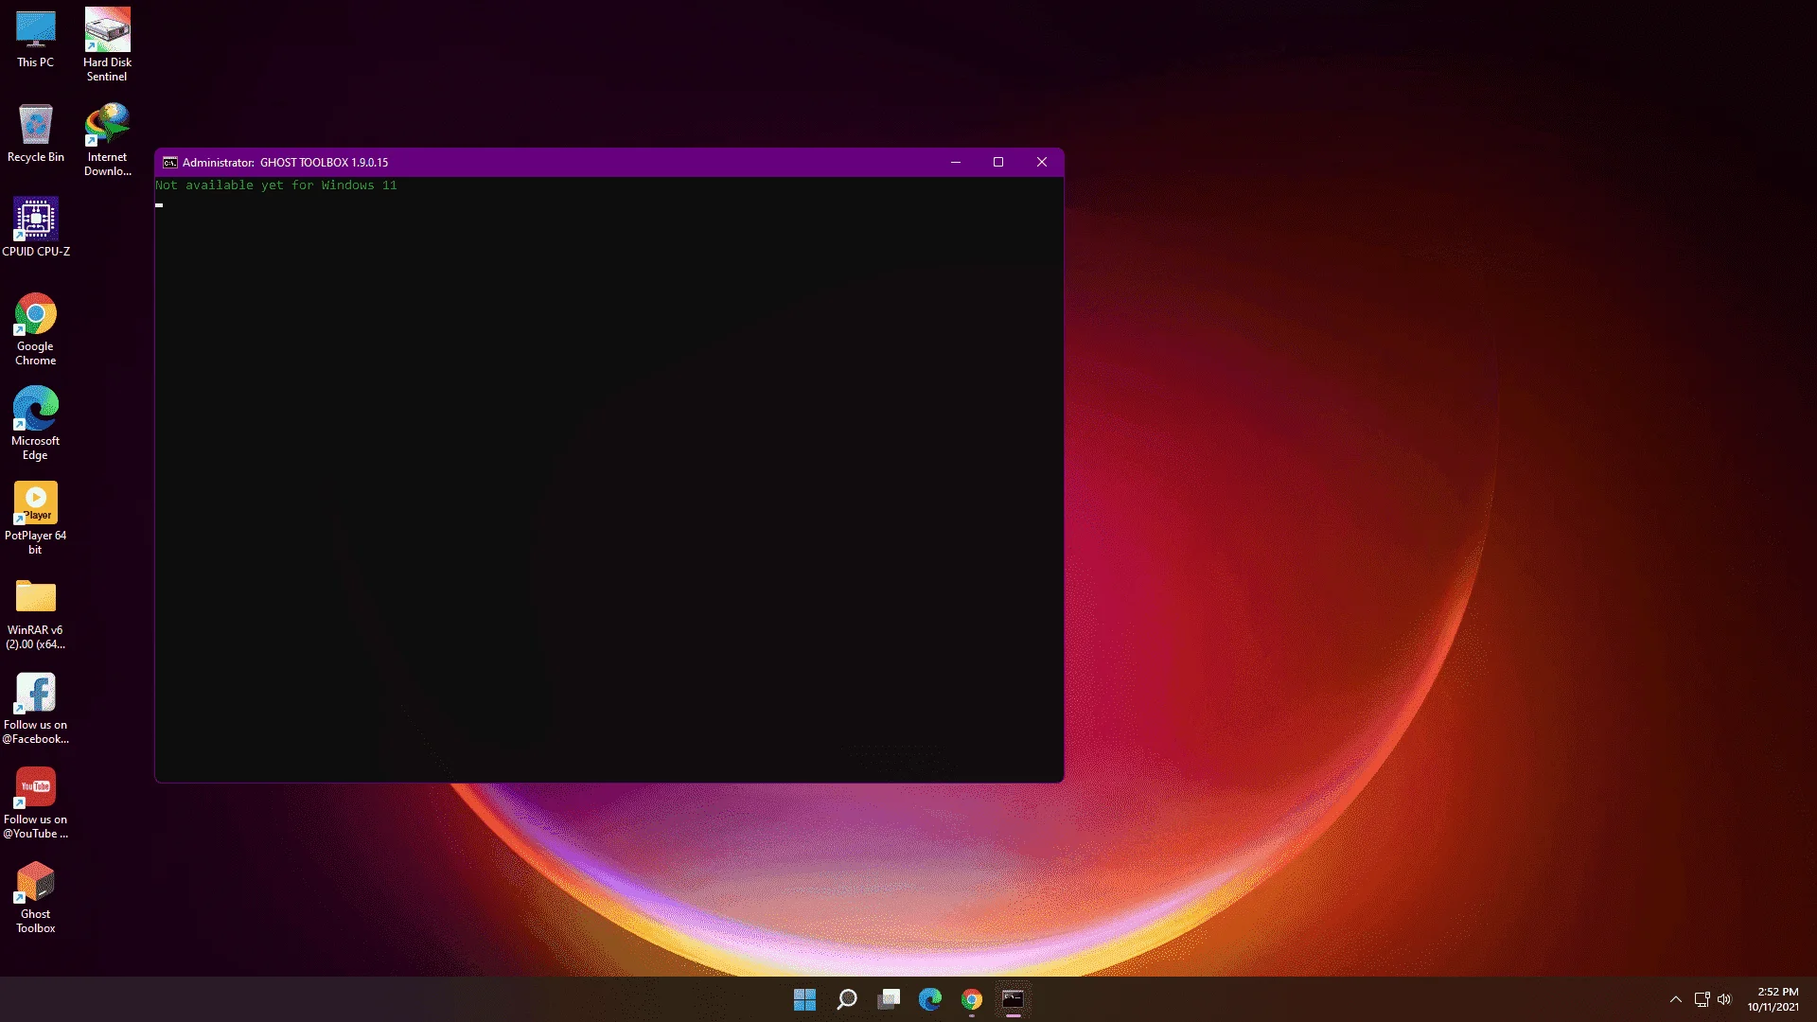Show hidden system tray icons
Viewport: 1817px width, 1022px height.
tap(1676, 999)
